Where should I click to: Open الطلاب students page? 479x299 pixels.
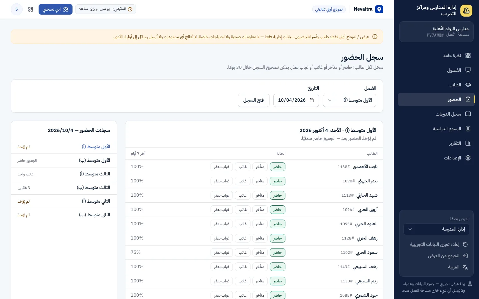coord(436,85)
